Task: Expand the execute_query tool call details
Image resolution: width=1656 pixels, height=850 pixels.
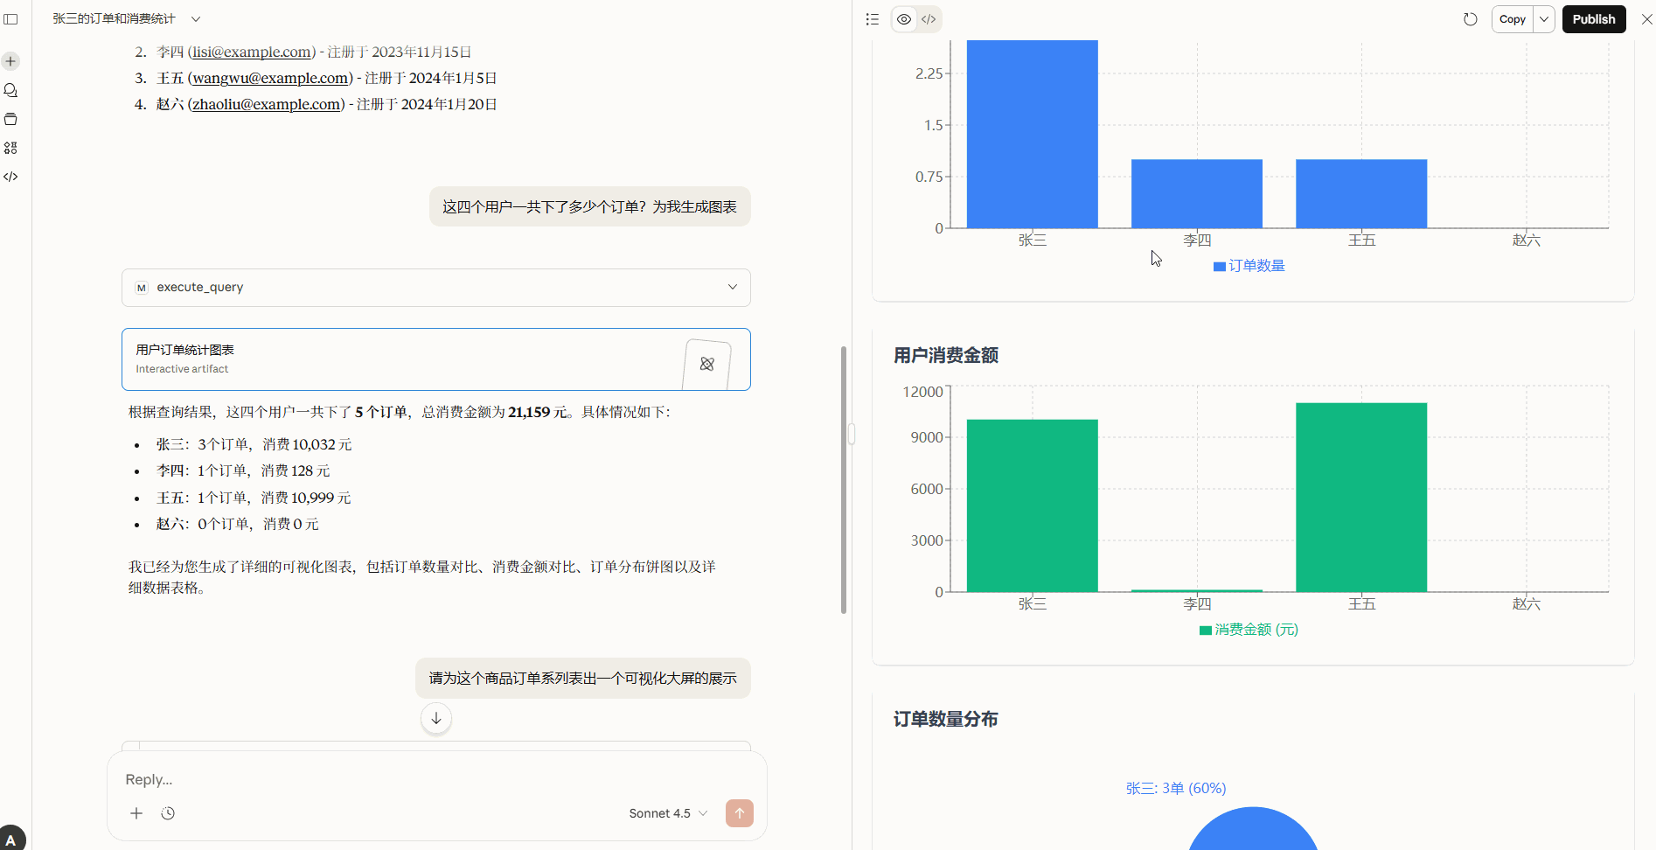Action: pos(733,287)
